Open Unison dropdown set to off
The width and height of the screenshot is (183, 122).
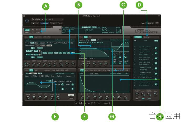[x=64, y=43]
